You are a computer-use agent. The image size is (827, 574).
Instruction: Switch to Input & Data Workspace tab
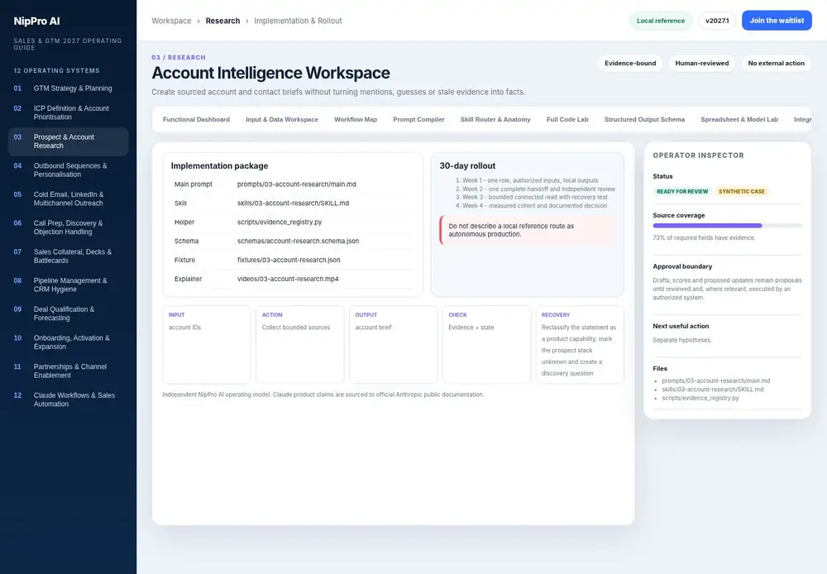[x=282, y=120]
